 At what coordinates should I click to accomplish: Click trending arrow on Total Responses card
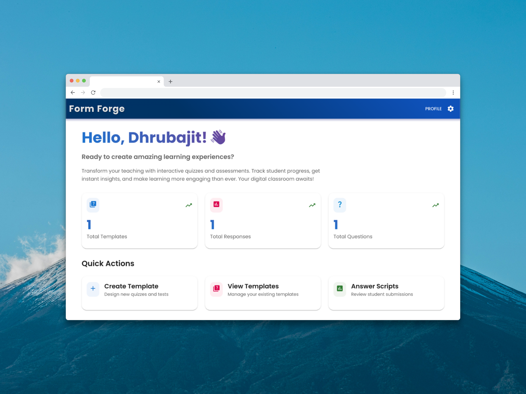(x=312, y=205)
